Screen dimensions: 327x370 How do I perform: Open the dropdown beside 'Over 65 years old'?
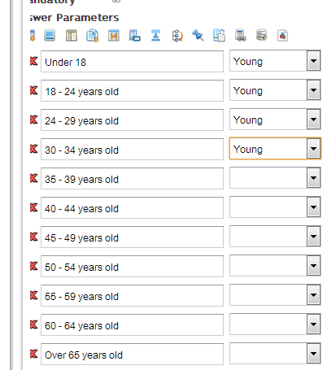(x=314, y=354)
